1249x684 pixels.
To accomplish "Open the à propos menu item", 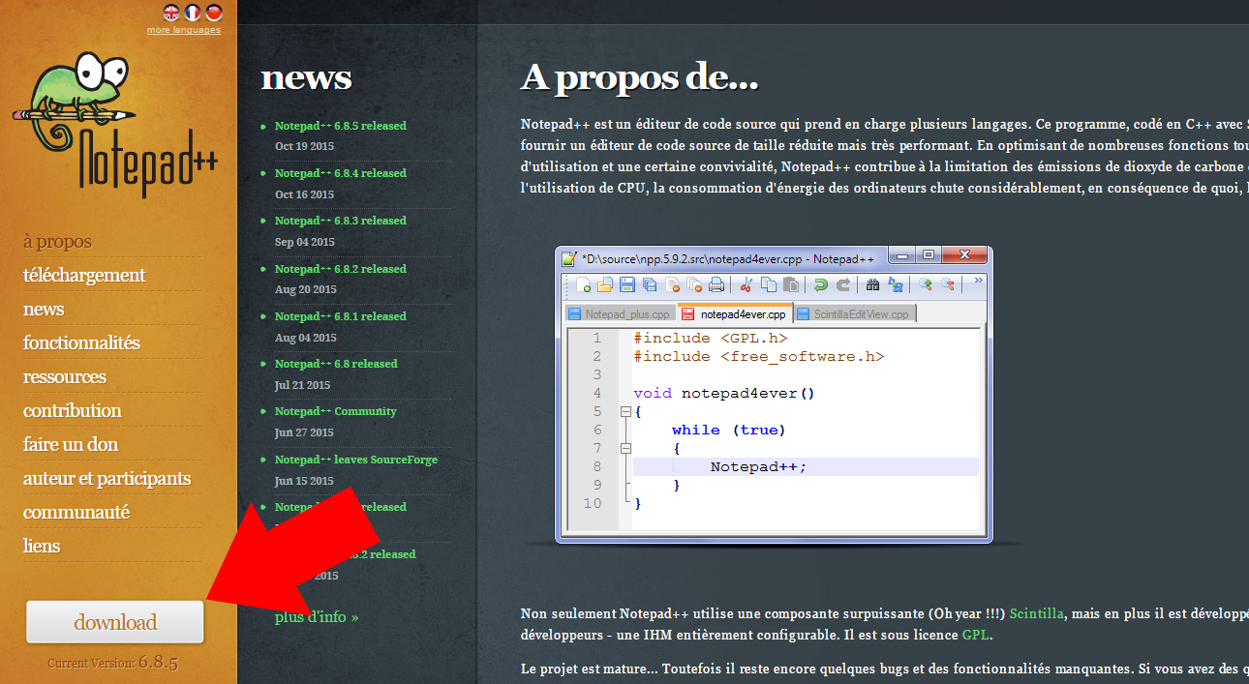I will (57, 241).
